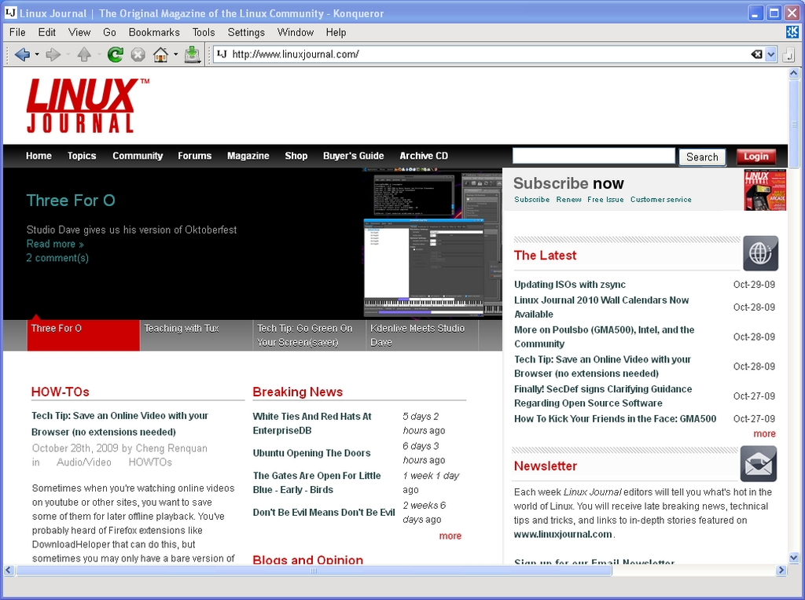
Task: Go to the home page via house icon
Action: 160,54
